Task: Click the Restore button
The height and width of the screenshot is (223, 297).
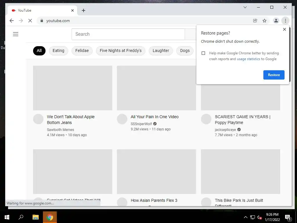Action: [x=274, y=75]
